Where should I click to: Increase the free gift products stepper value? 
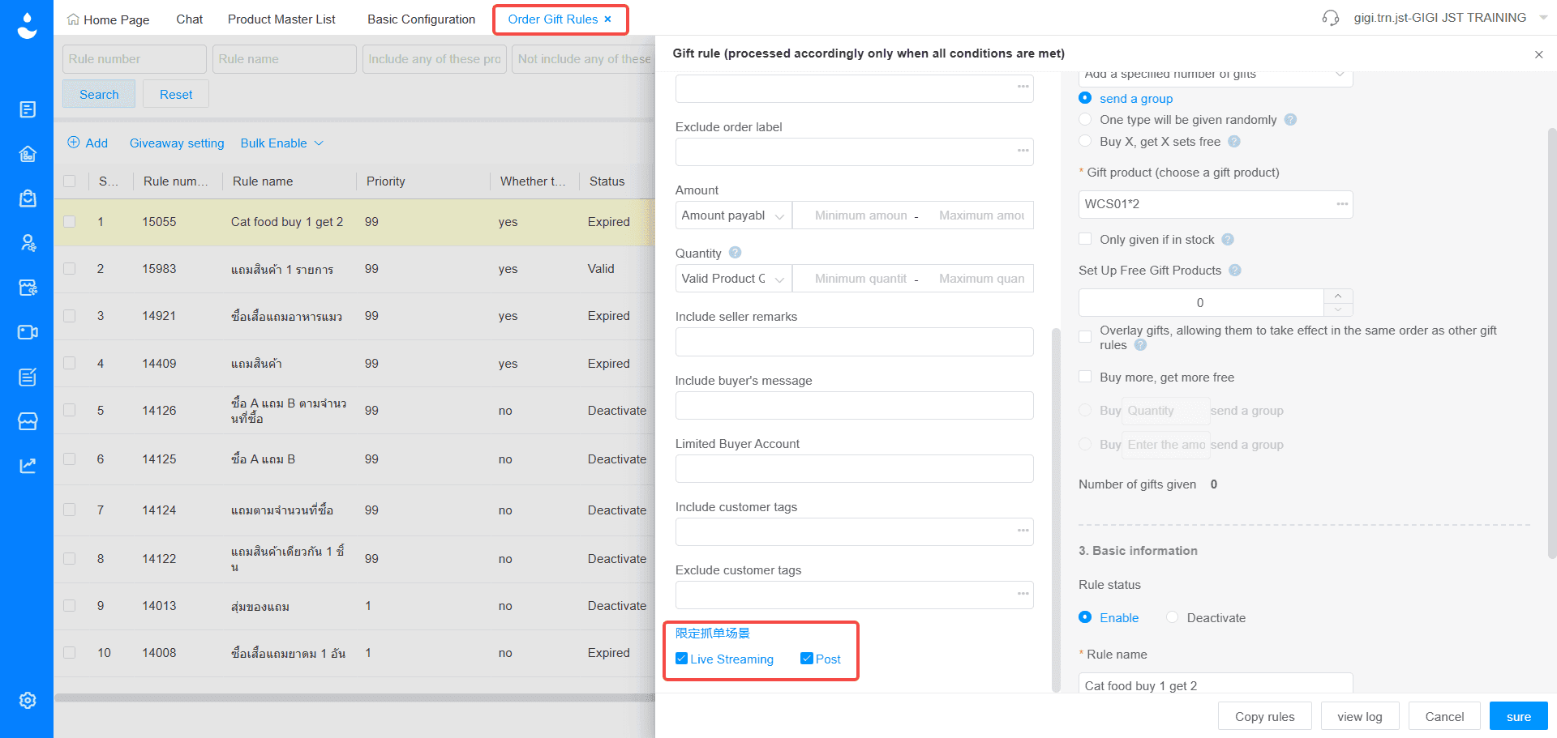(1338, 296)
